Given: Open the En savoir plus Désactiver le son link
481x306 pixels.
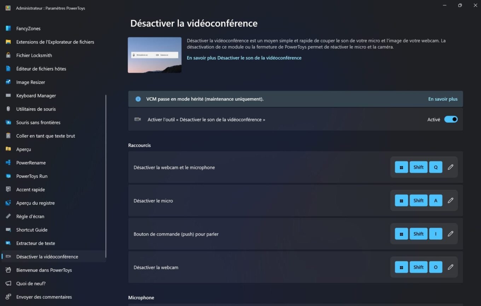Looking at the screenshot, I should pos(244,58).
